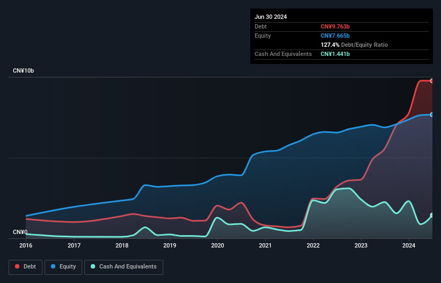Click the 2017 x-axis label
441x283 pixels.
74,245
